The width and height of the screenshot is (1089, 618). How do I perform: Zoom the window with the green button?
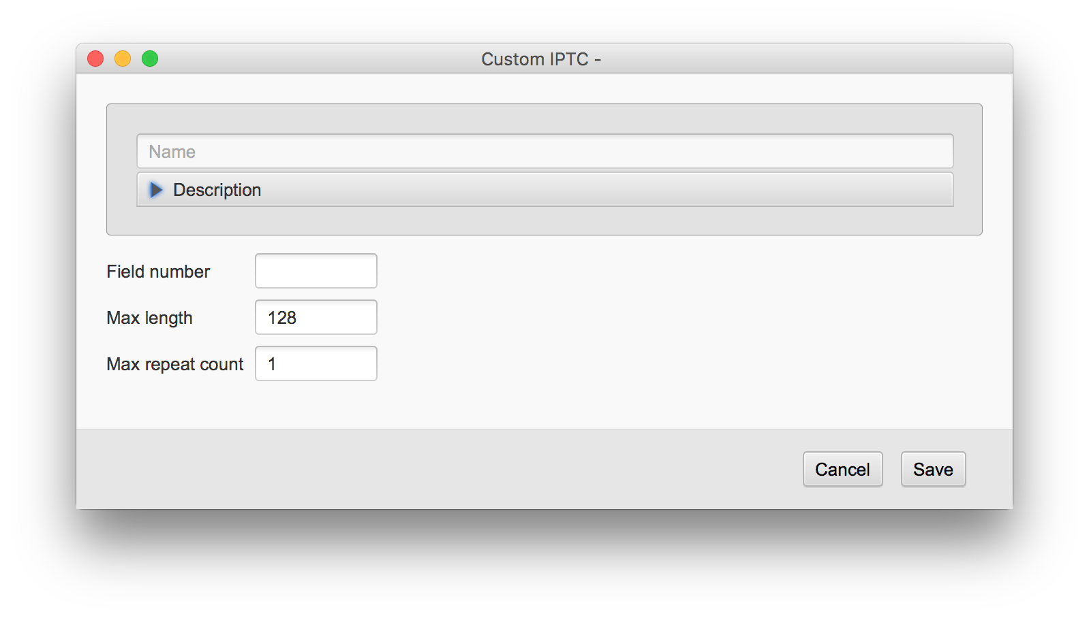pyautogui.click(x=150, y=59)
